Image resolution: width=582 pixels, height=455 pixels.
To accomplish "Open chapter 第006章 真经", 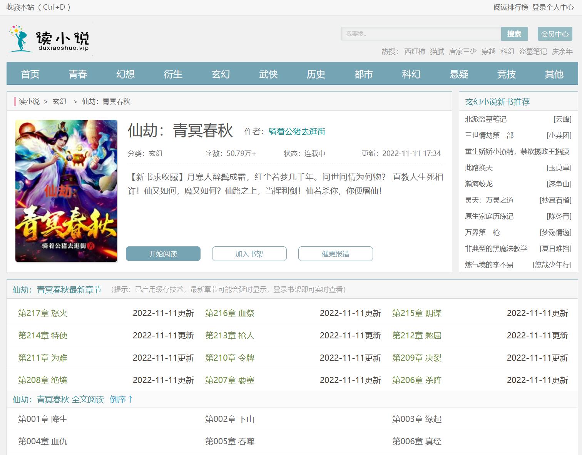I will click(417, 442).
